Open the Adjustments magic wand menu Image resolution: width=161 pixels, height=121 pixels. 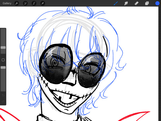click(x=25, y=3)
